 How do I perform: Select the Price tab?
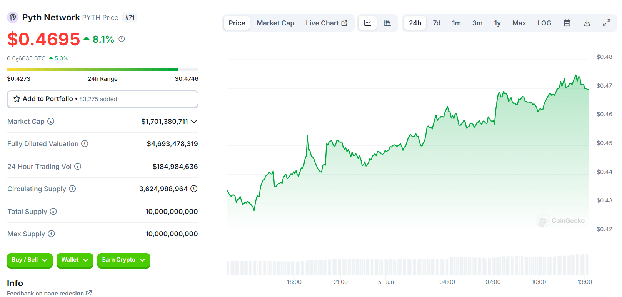[x=237, y=23]
